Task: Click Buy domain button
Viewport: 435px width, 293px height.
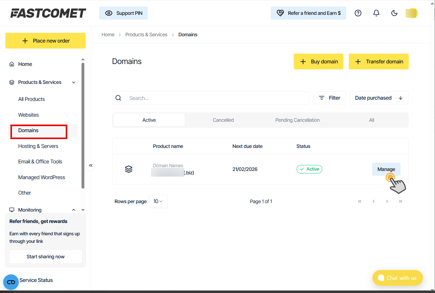Action: click(x=318, y=62)
